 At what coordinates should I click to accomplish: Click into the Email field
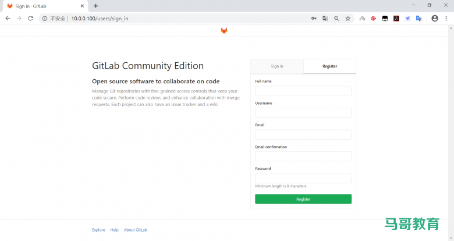coord(303,134)
